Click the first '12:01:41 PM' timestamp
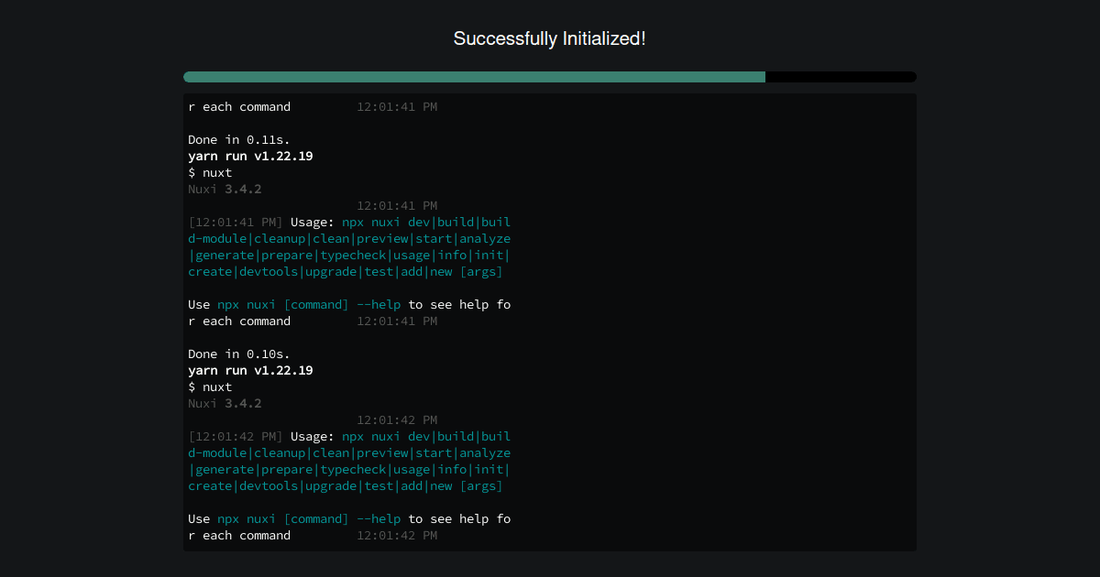Viewport: 1100px width, 577px height. (x=398, y=106)
